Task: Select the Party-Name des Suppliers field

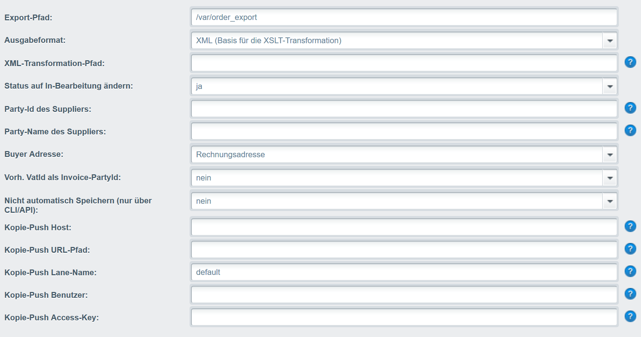Action: coord(403,131)
